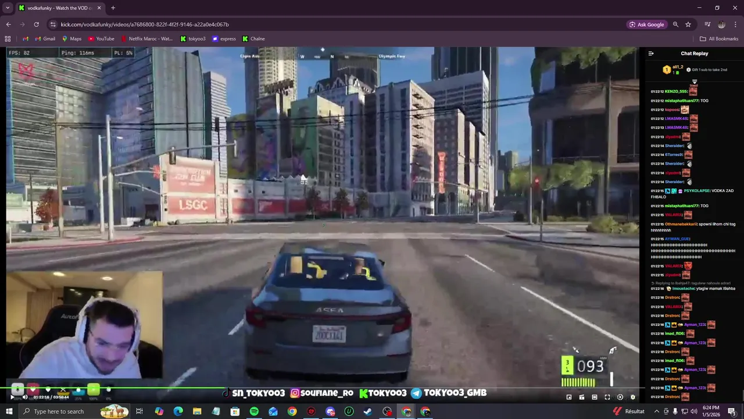Open Task View on taskbar
744x419 pixels.
(x=139, y=411)
